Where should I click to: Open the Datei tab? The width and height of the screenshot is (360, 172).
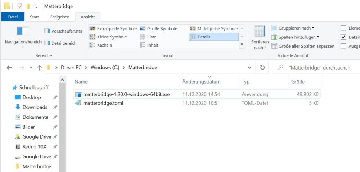(13, 17)
